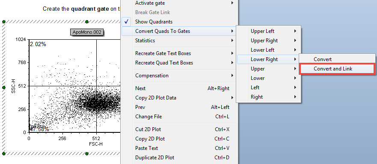
Task: Open Copy 2D Plot Data submenu
Action: (x=179, y=98)
